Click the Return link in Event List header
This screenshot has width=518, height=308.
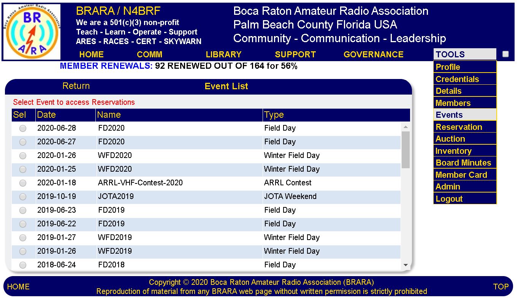pos(76,86)
